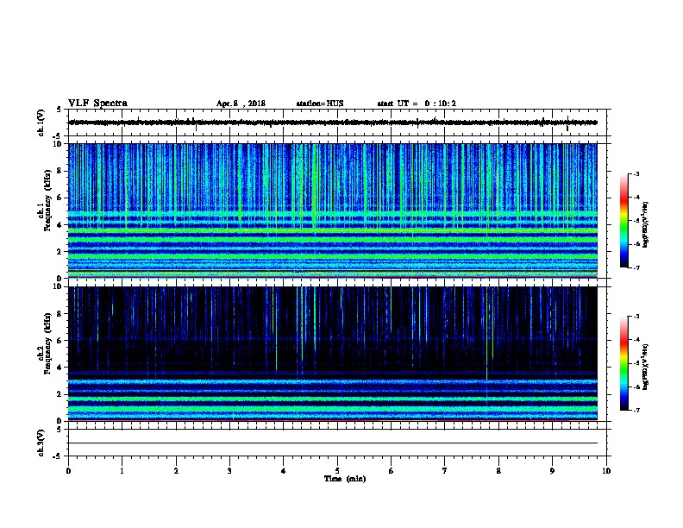
Task: Click the ch.1 Frequency (kHz) axis label
Action: tap(45, 200)
